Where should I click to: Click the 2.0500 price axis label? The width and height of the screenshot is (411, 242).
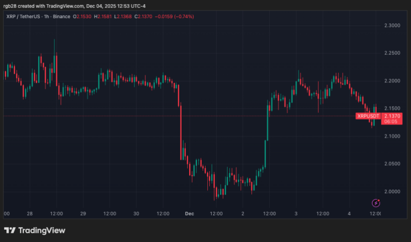(x=392, y=164)
